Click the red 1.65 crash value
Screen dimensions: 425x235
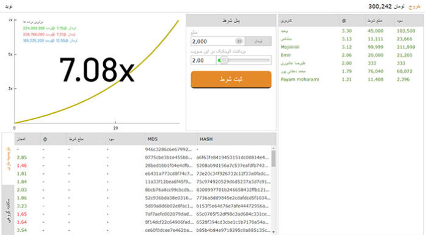[22, 214]
